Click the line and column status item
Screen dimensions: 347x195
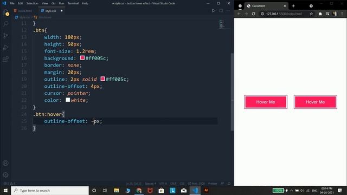133,184
